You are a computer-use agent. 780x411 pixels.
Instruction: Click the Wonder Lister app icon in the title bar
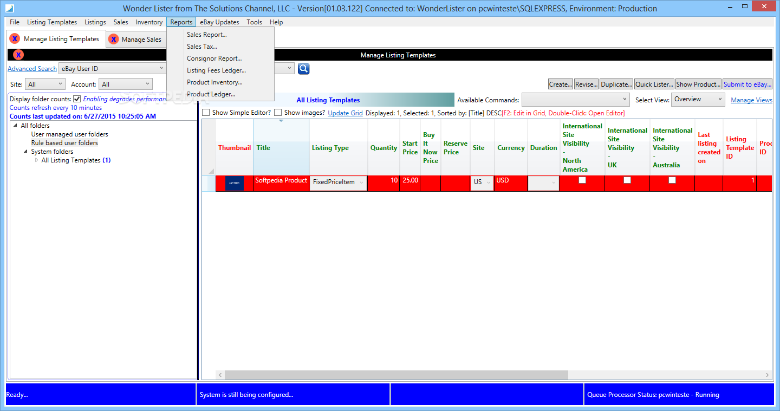point(10,9)
